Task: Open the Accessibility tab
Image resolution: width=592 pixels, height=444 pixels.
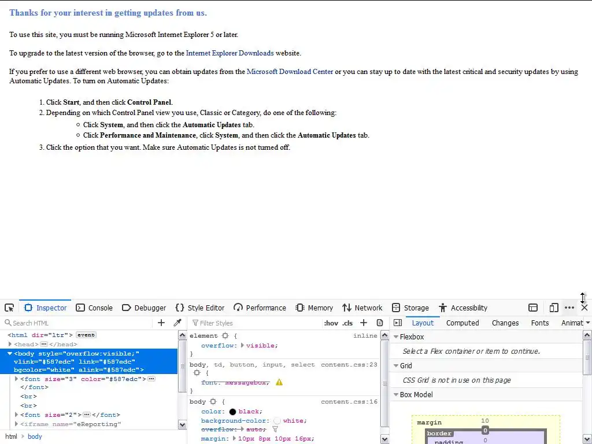Action: pyautogui.click(x=463, y=308)
